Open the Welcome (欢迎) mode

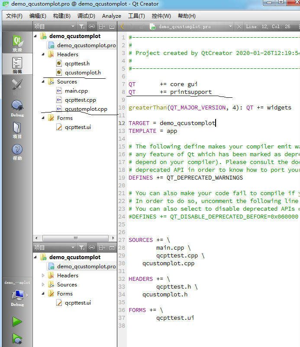pos(17,43)
